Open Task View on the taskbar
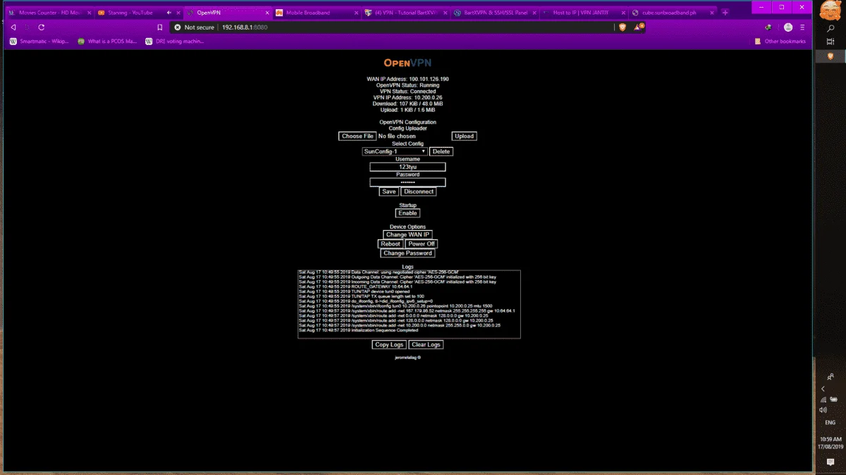The image size is (846, 475). pyautogui.click(x=830, y=42)
